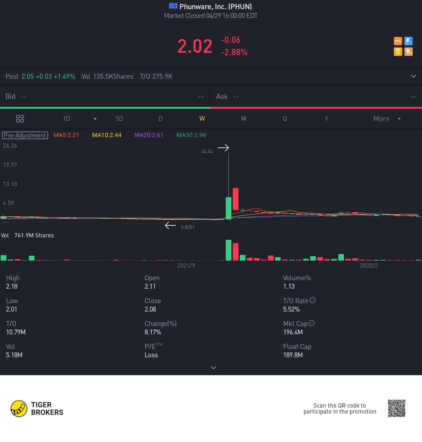Select the Y yearly chart tab
Image resolution: width=422 pixels, height=442 pixels.
coord(326,119)
